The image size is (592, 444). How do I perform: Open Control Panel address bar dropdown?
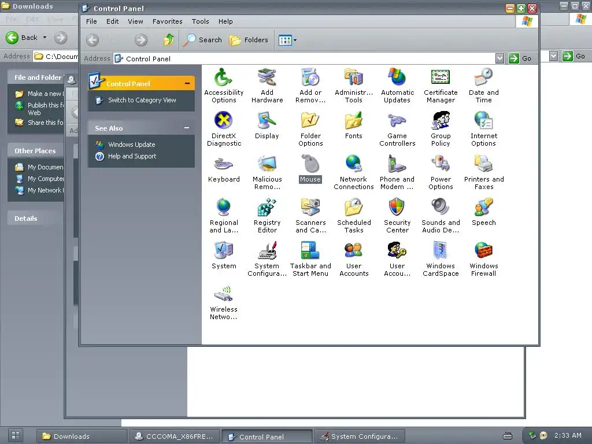[x=499, y=58]
